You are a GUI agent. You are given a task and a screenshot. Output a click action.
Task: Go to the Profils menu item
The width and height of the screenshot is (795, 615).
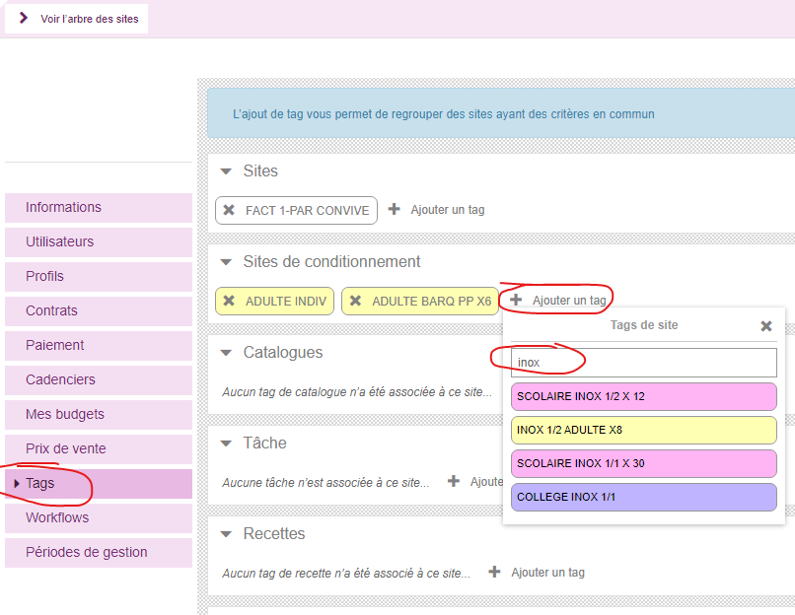pyautogui.click(x=99, y=276)
